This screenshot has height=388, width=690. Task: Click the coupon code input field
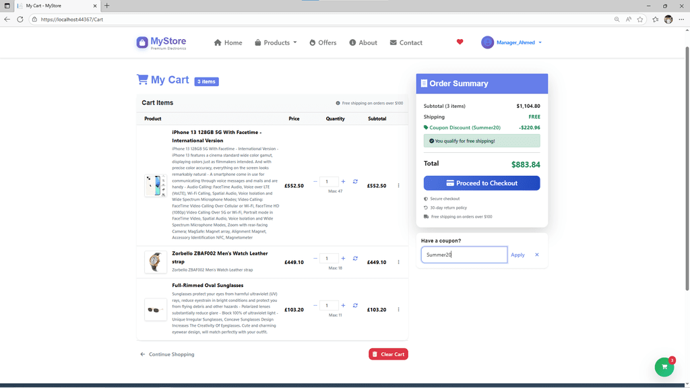coord(464,255)
